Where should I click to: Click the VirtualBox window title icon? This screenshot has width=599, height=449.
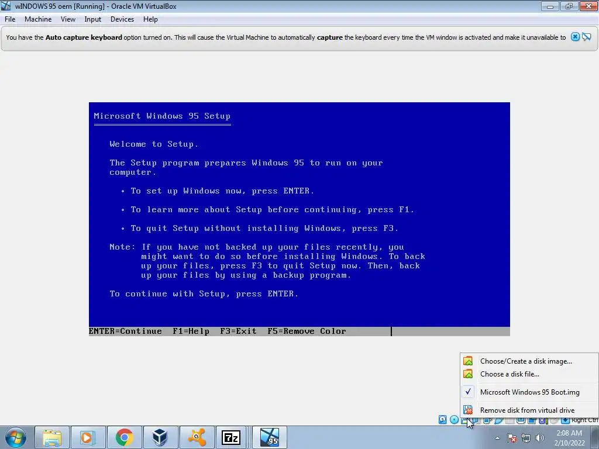tap(6, 6)
